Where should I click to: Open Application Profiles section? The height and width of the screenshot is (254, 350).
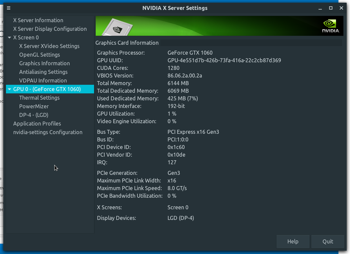37,124
